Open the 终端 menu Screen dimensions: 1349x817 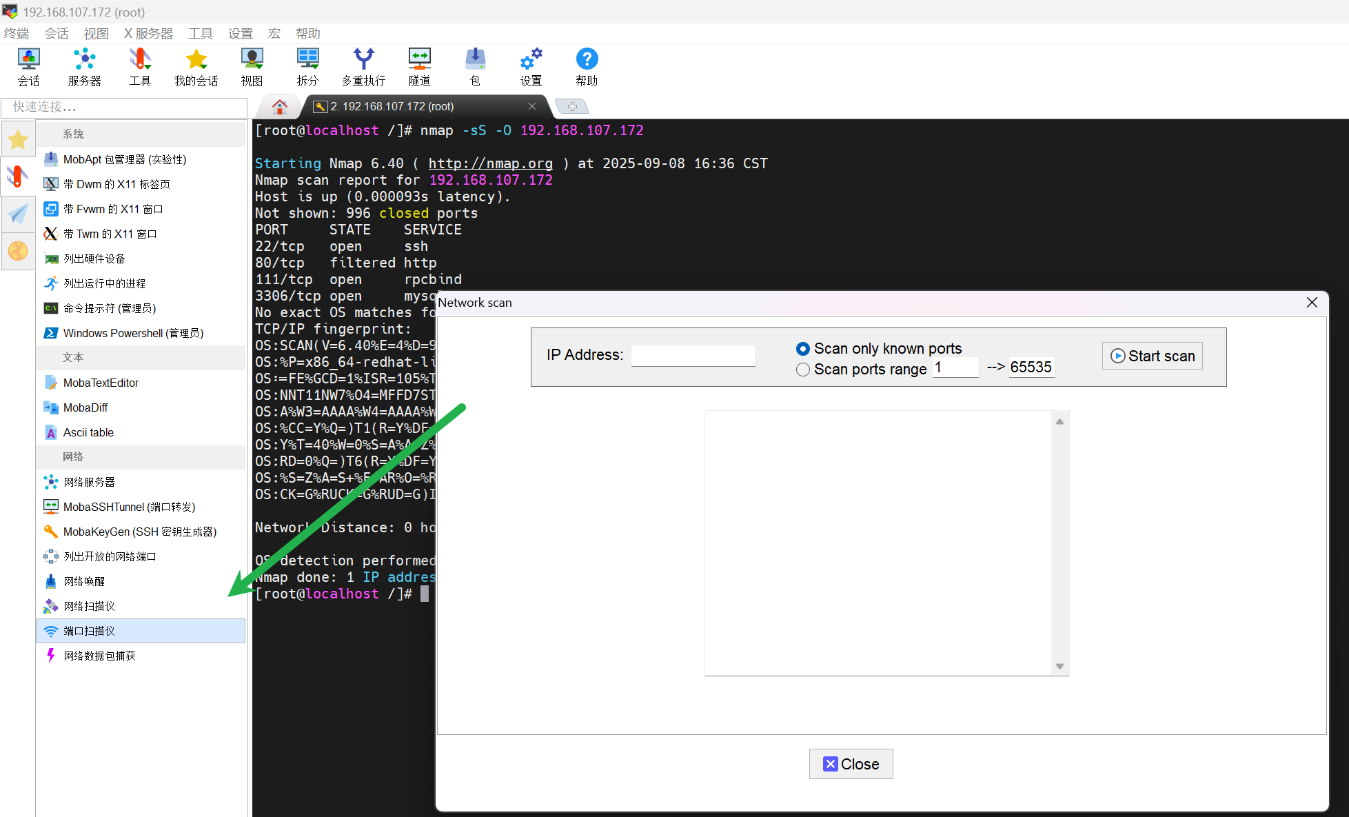17,33
